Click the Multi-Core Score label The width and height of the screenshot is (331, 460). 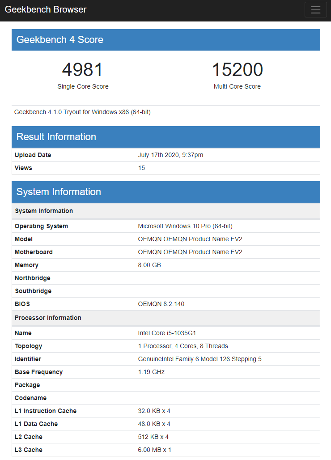tap(237, 86)
